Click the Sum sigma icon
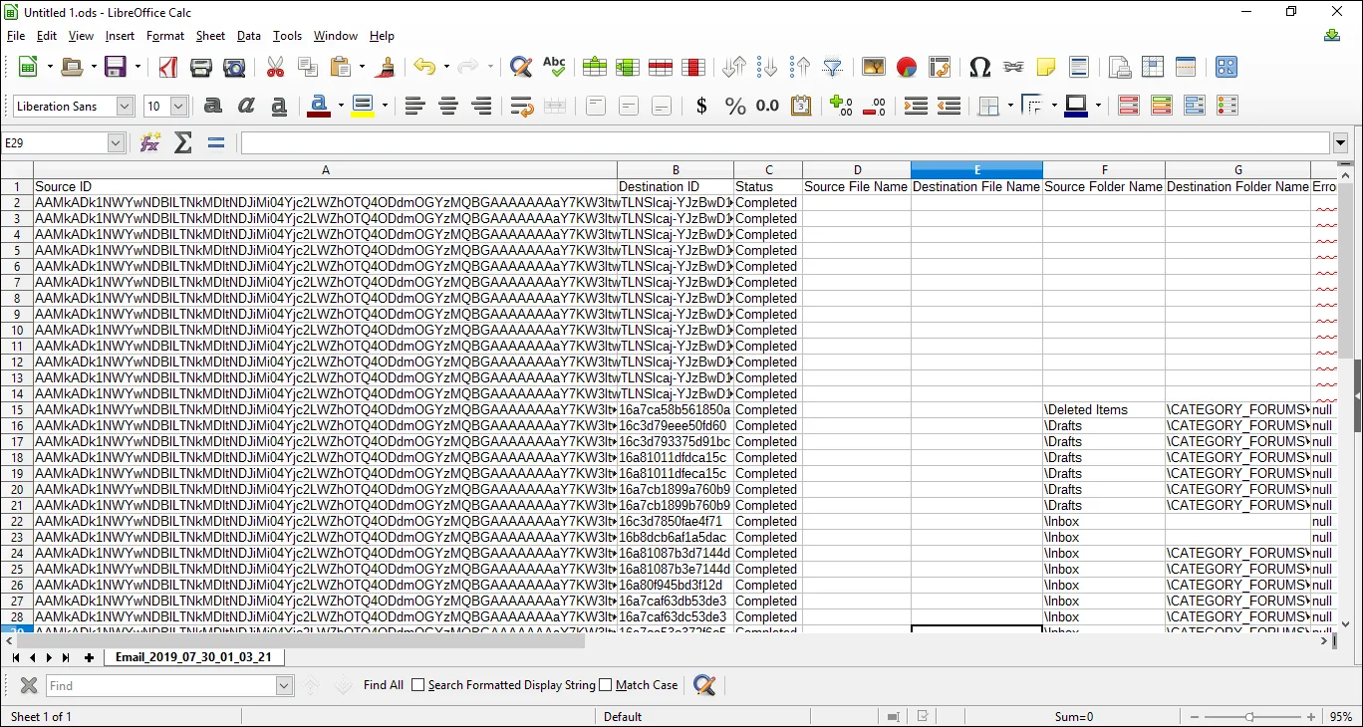1363x727 pixels. click(183, 142)
